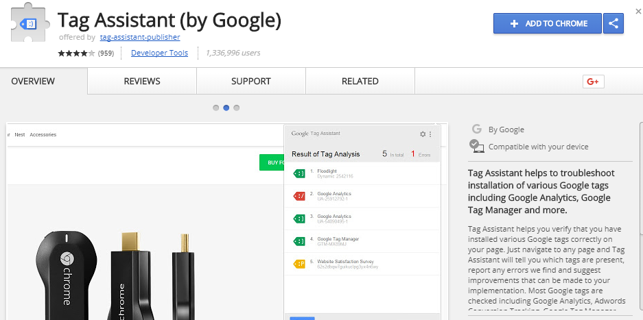Open the three-dot menu in Tag Assistant popup
Screen dimensions: 643x320
pos(430,134)
